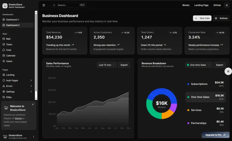Open the Mail app
Screen dimensions: 232x141
pos(18,39)
